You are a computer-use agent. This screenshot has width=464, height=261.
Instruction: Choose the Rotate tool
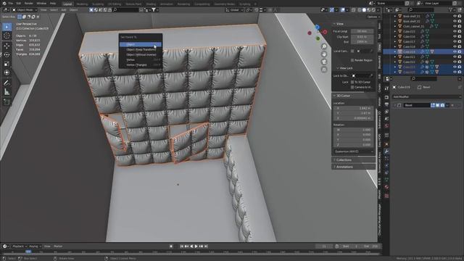click(7, 55)
